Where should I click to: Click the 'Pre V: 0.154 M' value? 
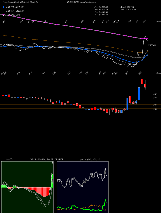[128, 10]
